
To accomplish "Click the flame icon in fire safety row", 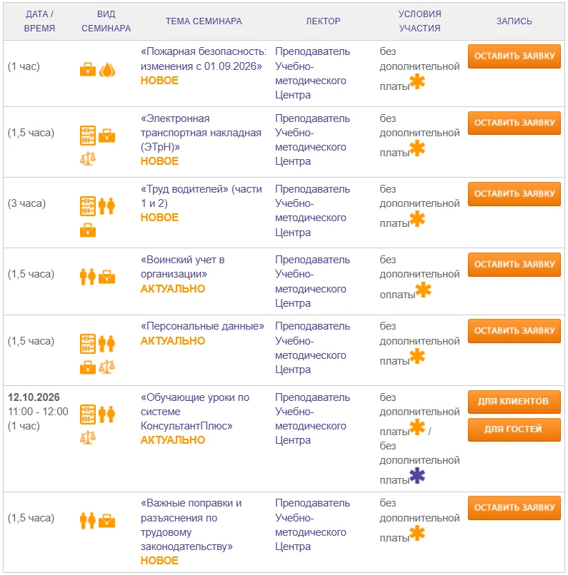I will coord(107,70).
